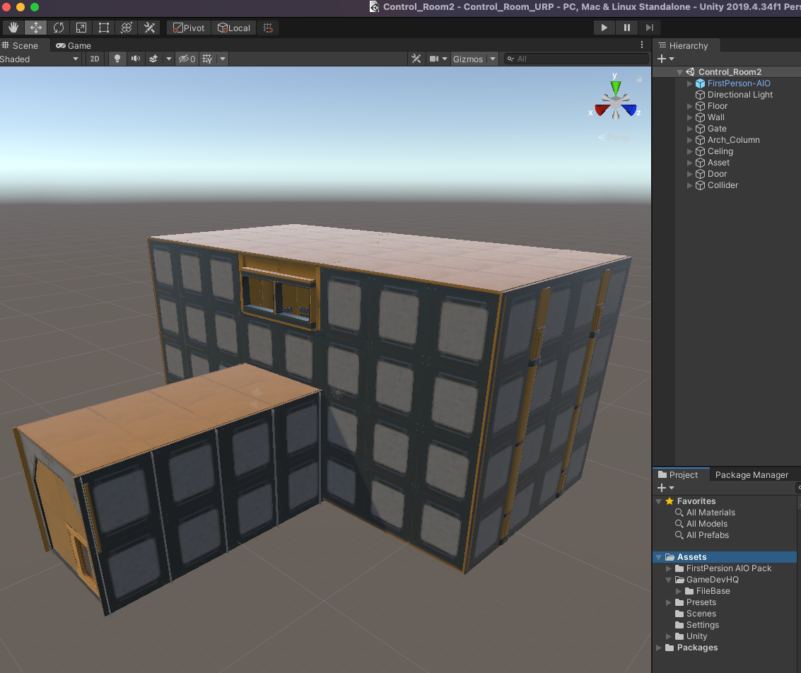The width and height of the screenshot is (801, 673).
Task: Open the Custom Editor Tools icon
Action: pyautogui.click(x=148, y=27)
